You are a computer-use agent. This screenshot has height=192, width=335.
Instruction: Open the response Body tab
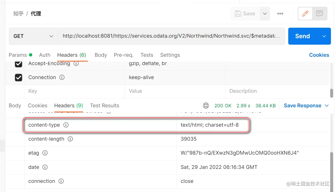click(15, 106)
